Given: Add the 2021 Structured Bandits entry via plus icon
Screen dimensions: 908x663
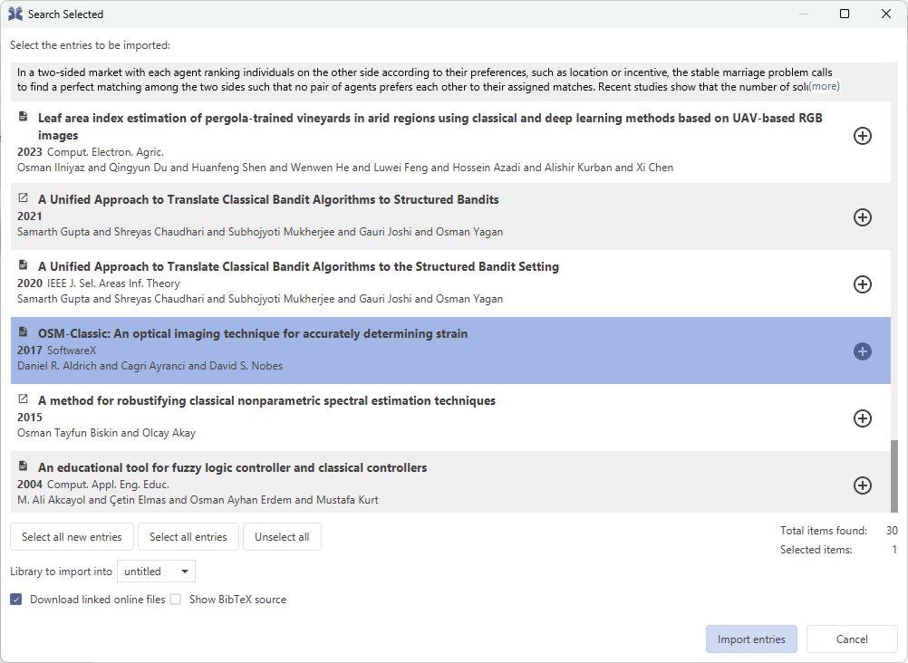Looking at the screenshot, I should [x=863, y=217].
